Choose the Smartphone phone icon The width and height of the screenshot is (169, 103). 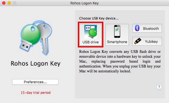click(117, 32)
